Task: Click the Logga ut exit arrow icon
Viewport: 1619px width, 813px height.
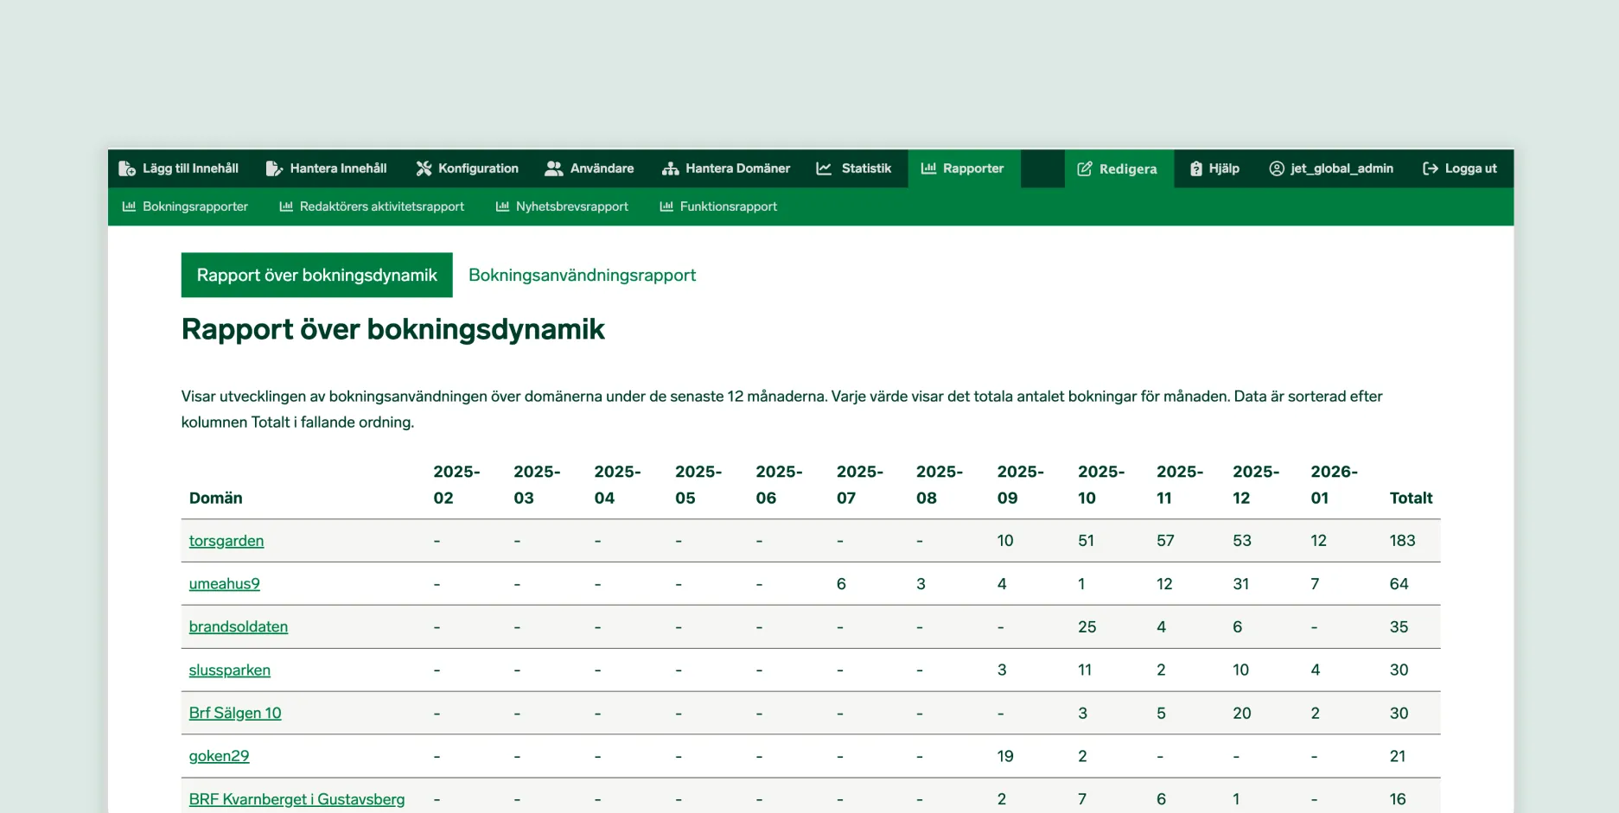Action: coord(1431,168)
